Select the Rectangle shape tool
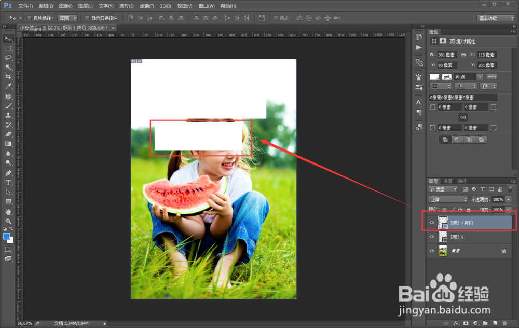This screenshot has width=519, height=328. tap(8, 201)
